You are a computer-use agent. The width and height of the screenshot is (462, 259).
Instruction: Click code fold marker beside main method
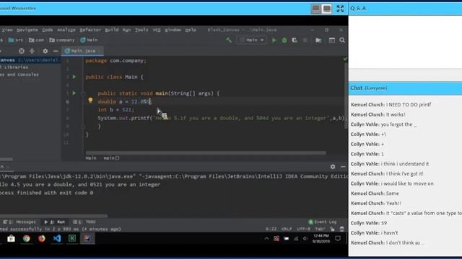pos(83,94)
